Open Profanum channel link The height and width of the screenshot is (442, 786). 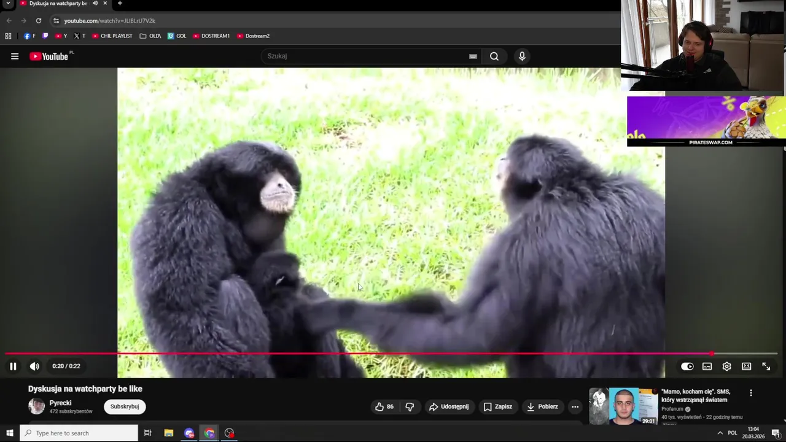pos(672,409)
